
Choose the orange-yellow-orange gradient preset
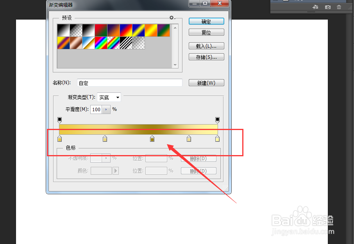[x=151, y=30]
